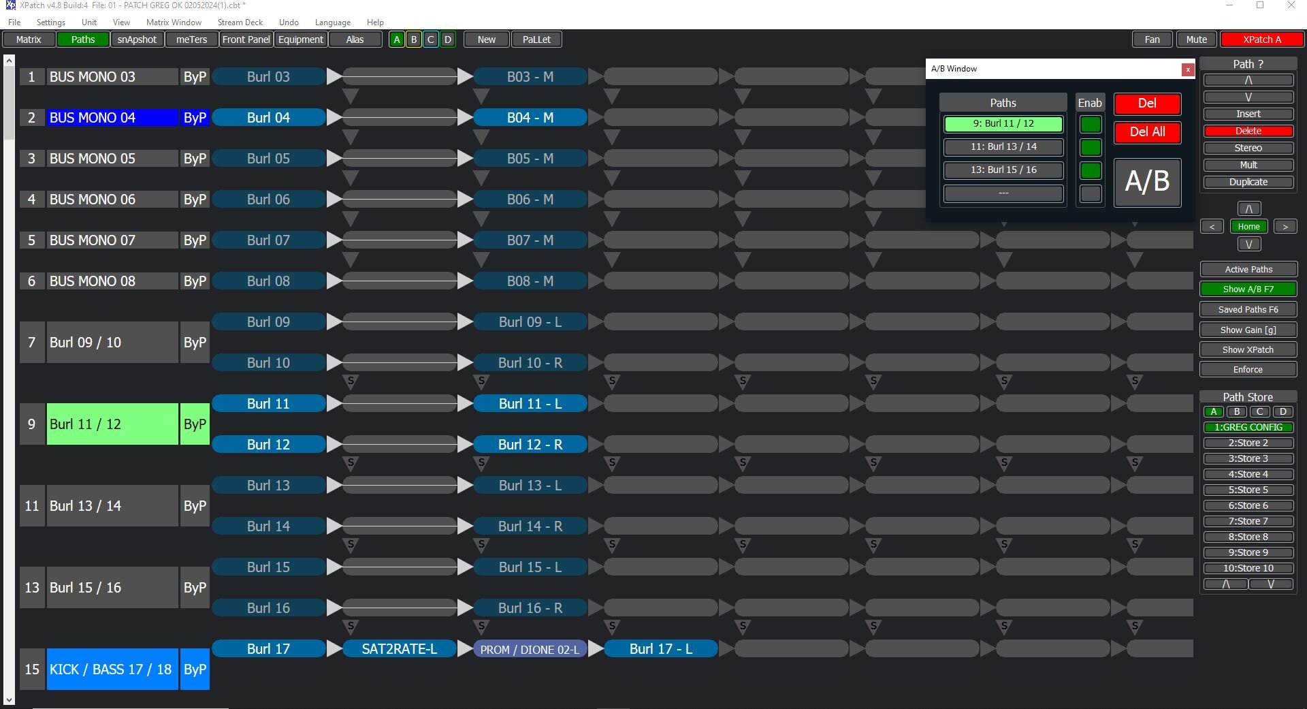The width and height of the screenshot is (1307, 709).
Task: Click down arrow of left vertical scrollbar
Action: point(9,699)
